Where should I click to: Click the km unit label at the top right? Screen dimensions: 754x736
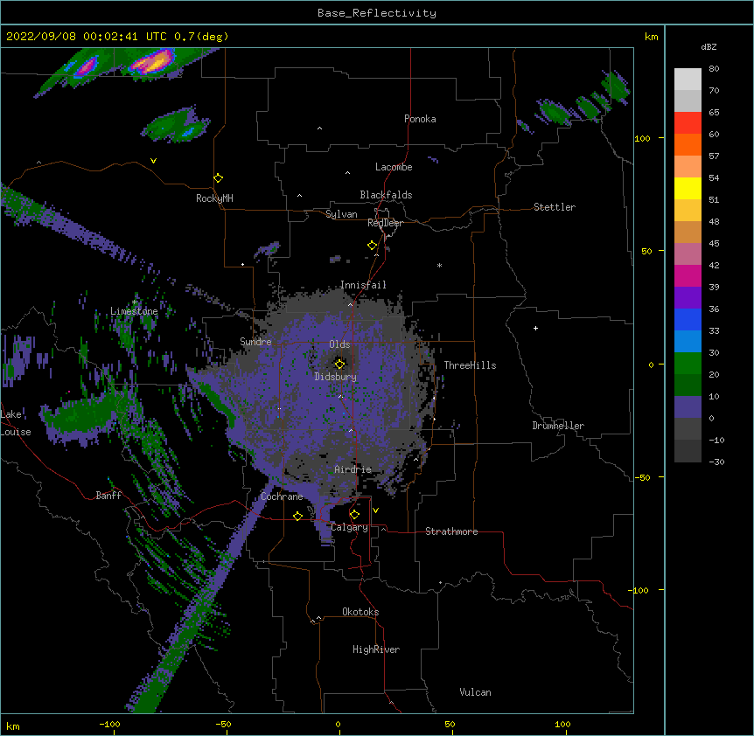[x=651, y=37]
